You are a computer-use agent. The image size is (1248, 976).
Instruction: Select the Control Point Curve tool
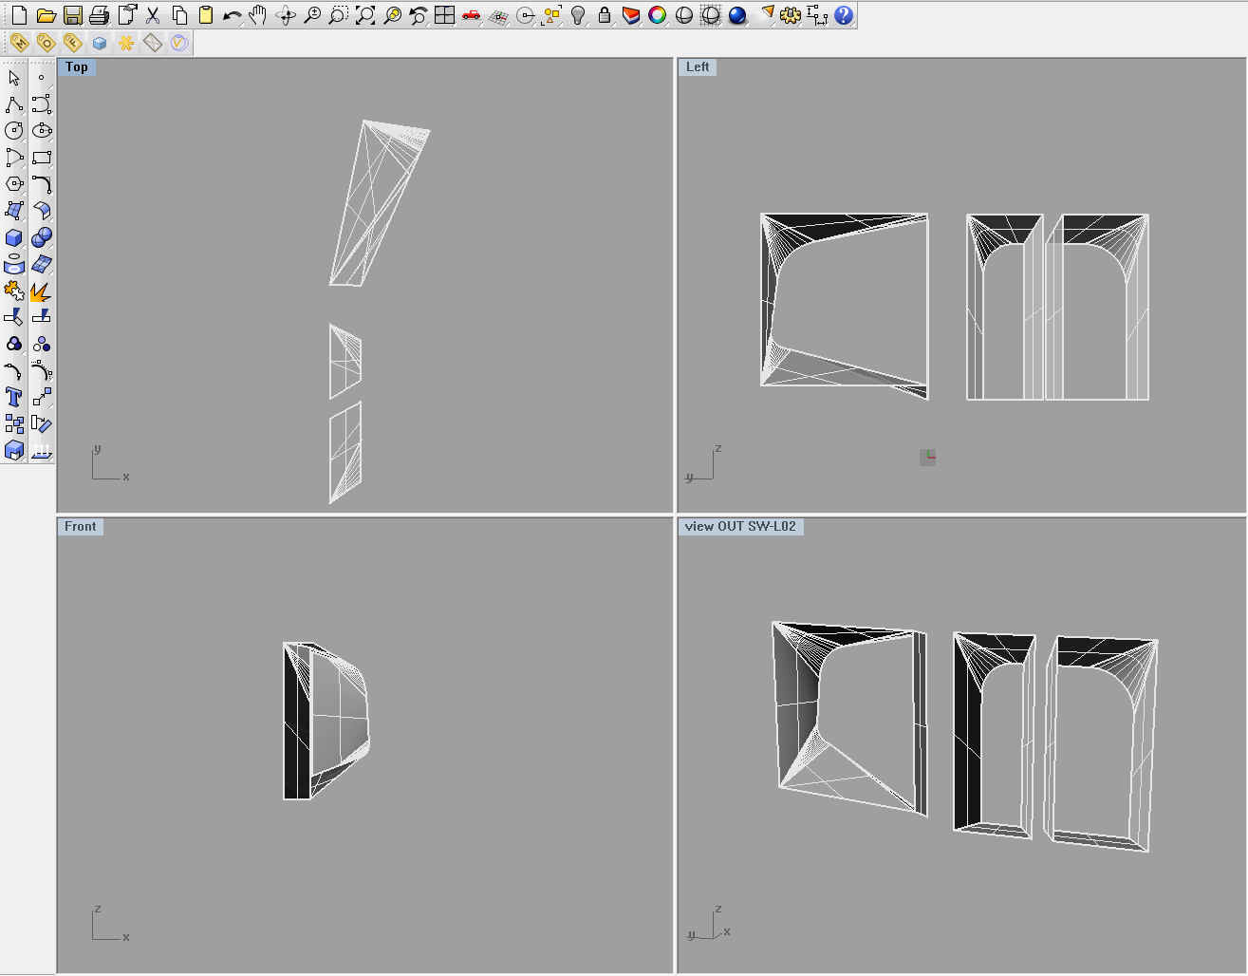click(41, 104)
